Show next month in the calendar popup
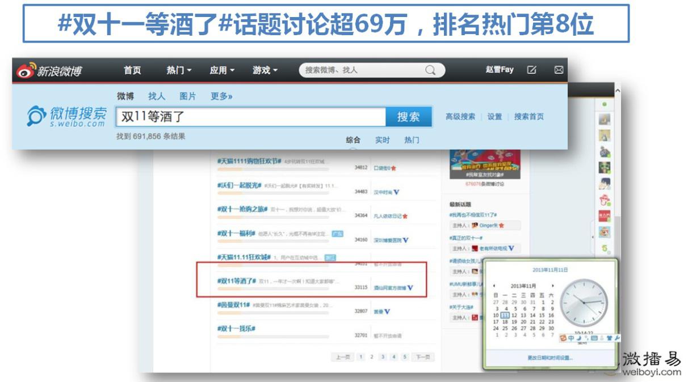692x382 pixels. coord(552,286)
